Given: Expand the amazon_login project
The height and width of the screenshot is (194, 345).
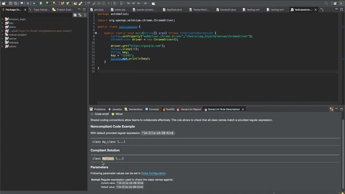Looking at the screenshot, I should [2, 19].
